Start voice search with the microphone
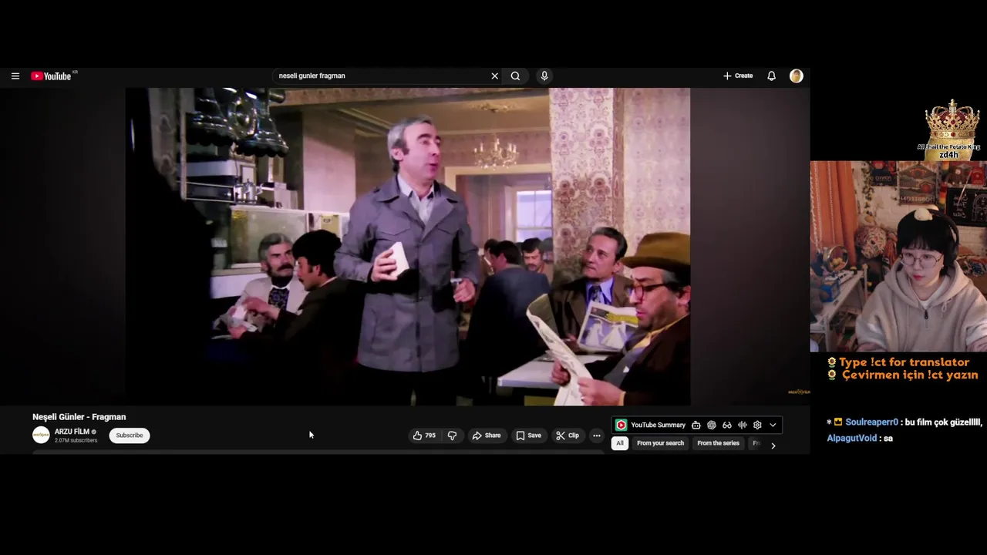The height and width of the screenshot is (555, 987). click(544, 76)
